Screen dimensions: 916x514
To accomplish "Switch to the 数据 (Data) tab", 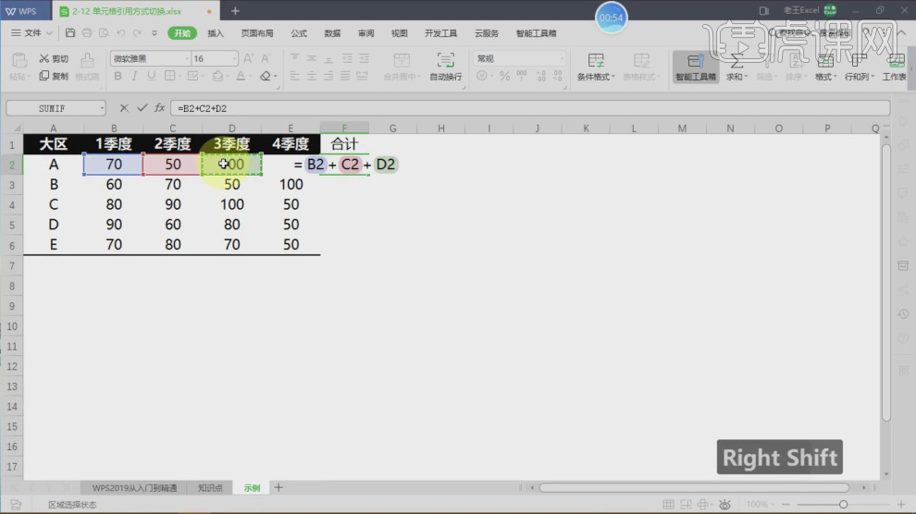I will point(332,33).
